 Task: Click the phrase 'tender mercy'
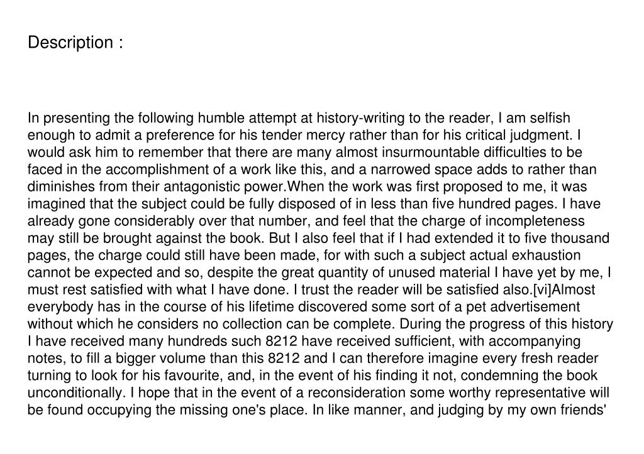[303, 136]
